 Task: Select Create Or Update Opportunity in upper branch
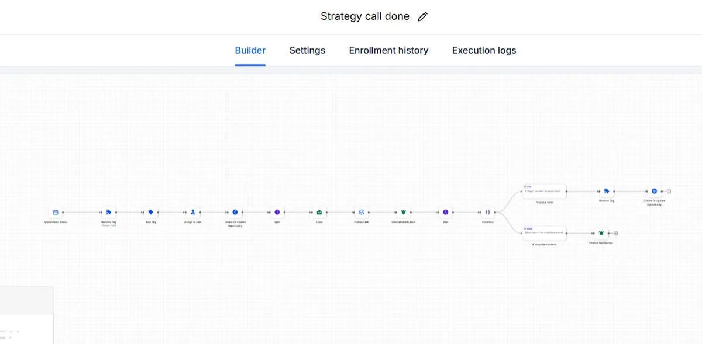point(654,191)
